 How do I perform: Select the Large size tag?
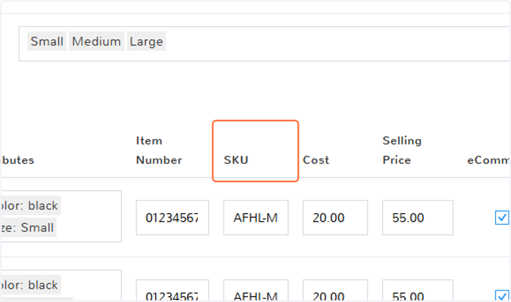coord(146,41)
